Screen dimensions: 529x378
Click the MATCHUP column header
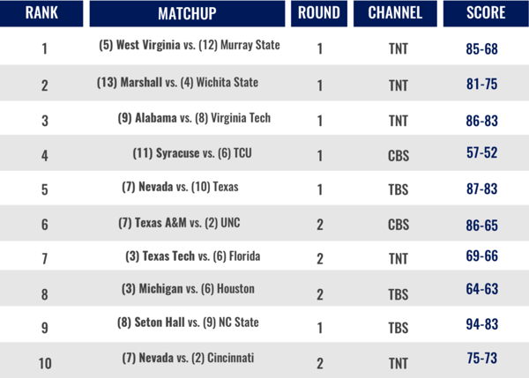187,13
